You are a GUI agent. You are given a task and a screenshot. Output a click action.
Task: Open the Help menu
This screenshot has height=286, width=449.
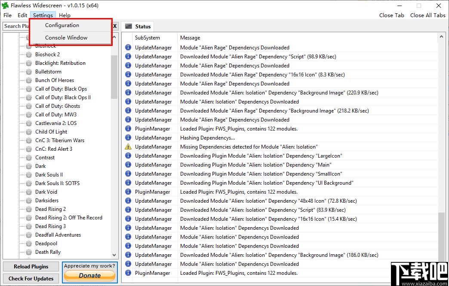point(65,15)
